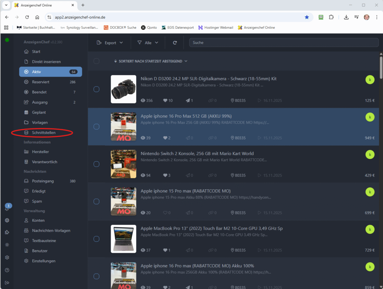The width and height of the screenshot is (383, 289).
Task: Go to Reserviert in the sidebar
Action: 40,82
